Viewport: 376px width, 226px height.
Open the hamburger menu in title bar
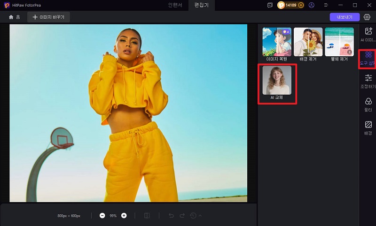click(x=326, y=5)
